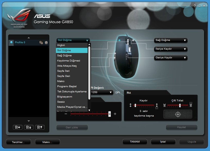Click the crosshair double-click test target
Image resolution: width=210 pixels, height=151 pixels.
pos(178,114)
